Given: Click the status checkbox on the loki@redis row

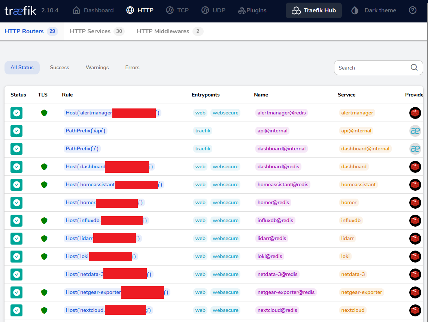Looking at the screenshot, I should coord(16,256).
